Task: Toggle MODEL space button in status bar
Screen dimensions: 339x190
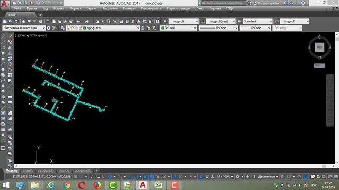Action: tap(65, 177)
